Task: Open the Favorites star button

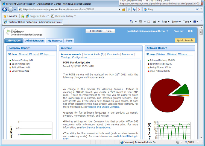Action: pyautogui.click(x=10, y=16)
